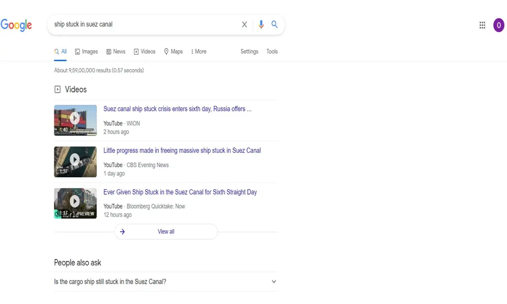Play the Bloomberg Quicktake video thumbnail
Viewport: 507px width, 304px height.
[x=75, y=203]
